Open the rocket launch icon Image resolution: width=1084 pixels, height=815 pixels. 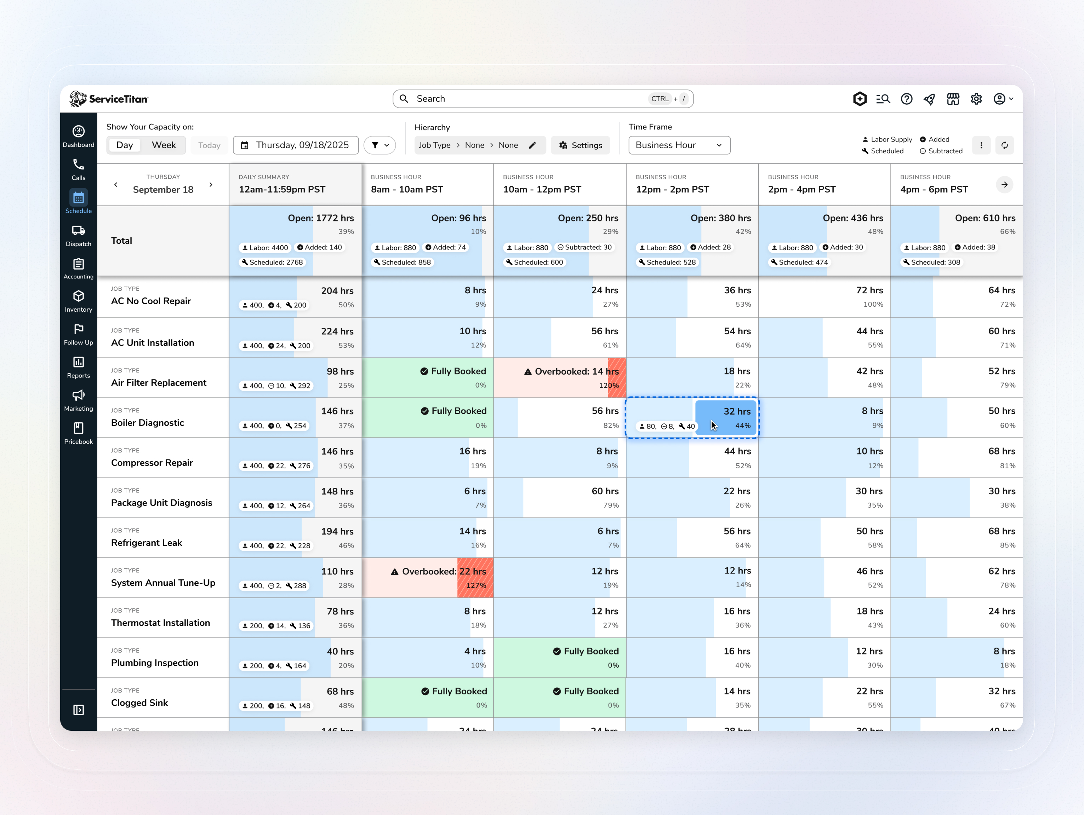(x=930, y=99)
